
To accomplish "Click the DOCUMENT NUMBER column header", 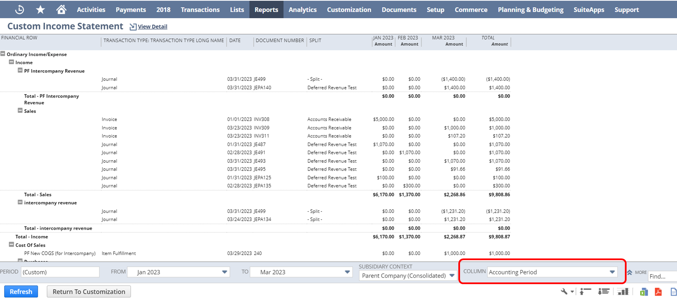I will coord(280,41).
